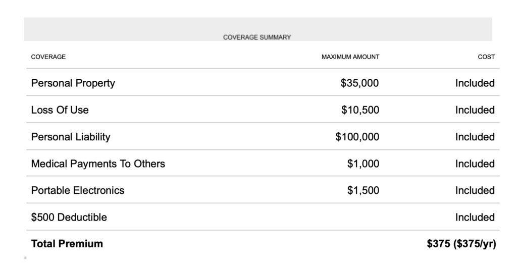Select the Loss Of Use label
The image size is (517, 264).
[x=60, y=110]
